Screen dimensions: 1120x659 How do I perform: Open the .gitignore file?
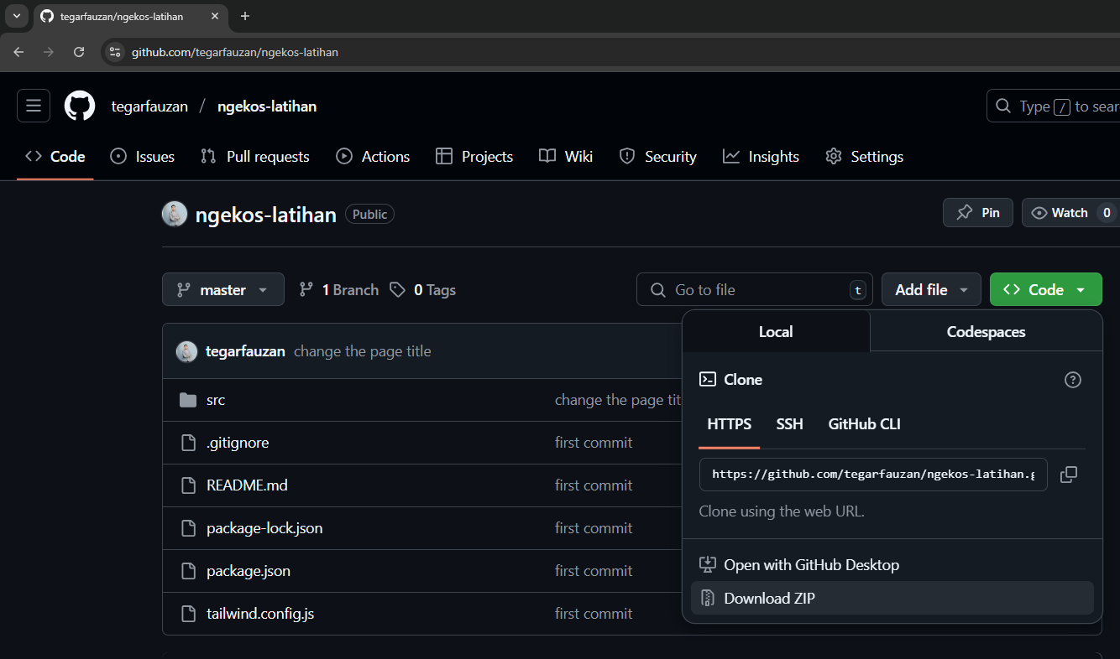point(238,443)
